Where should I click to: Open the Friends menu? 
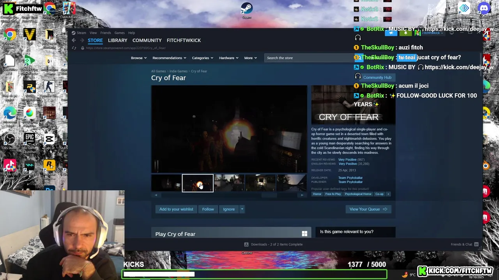[106, 33]
